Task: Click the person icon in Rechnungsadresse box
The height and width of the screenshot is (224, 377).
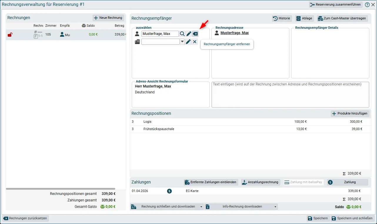Action: click(217, 33)
